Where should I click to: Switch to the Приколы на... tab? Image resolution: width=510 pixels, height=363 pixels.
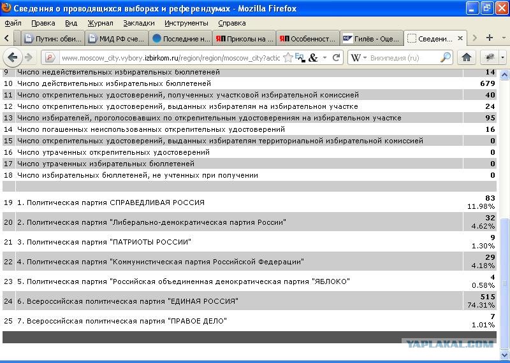[244, 39]
